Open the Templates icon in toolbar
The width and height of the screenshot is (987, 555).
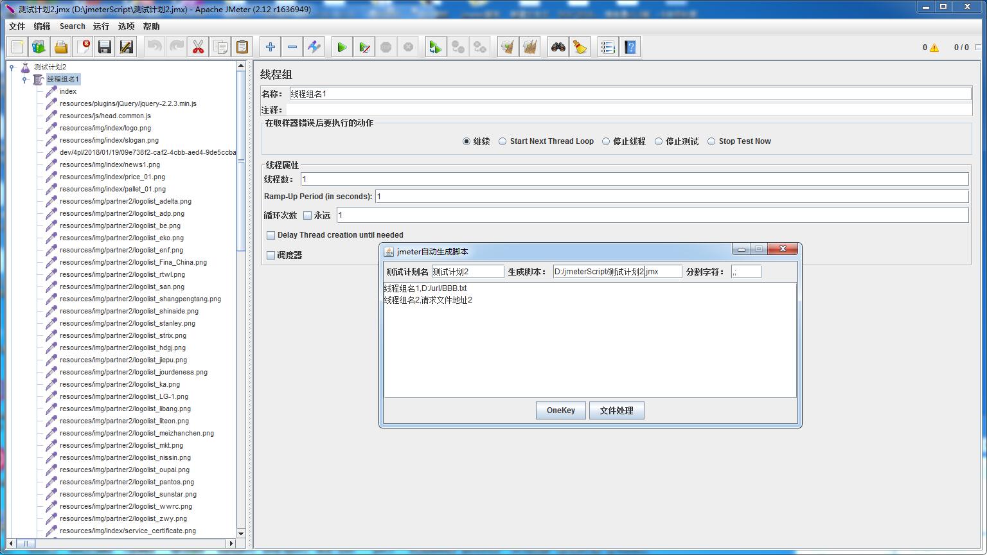click(x=39, y=47)
